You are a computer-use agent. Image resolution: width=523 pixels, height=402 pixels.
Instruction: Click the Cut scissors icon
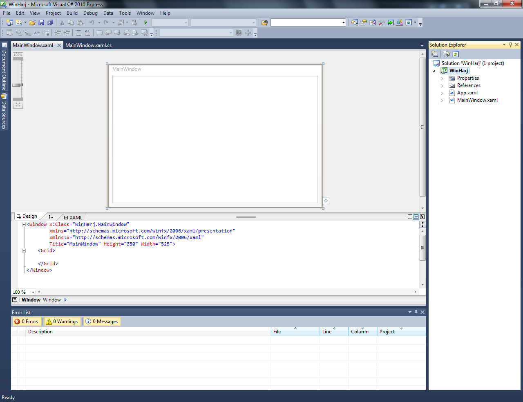click(62, 22)
